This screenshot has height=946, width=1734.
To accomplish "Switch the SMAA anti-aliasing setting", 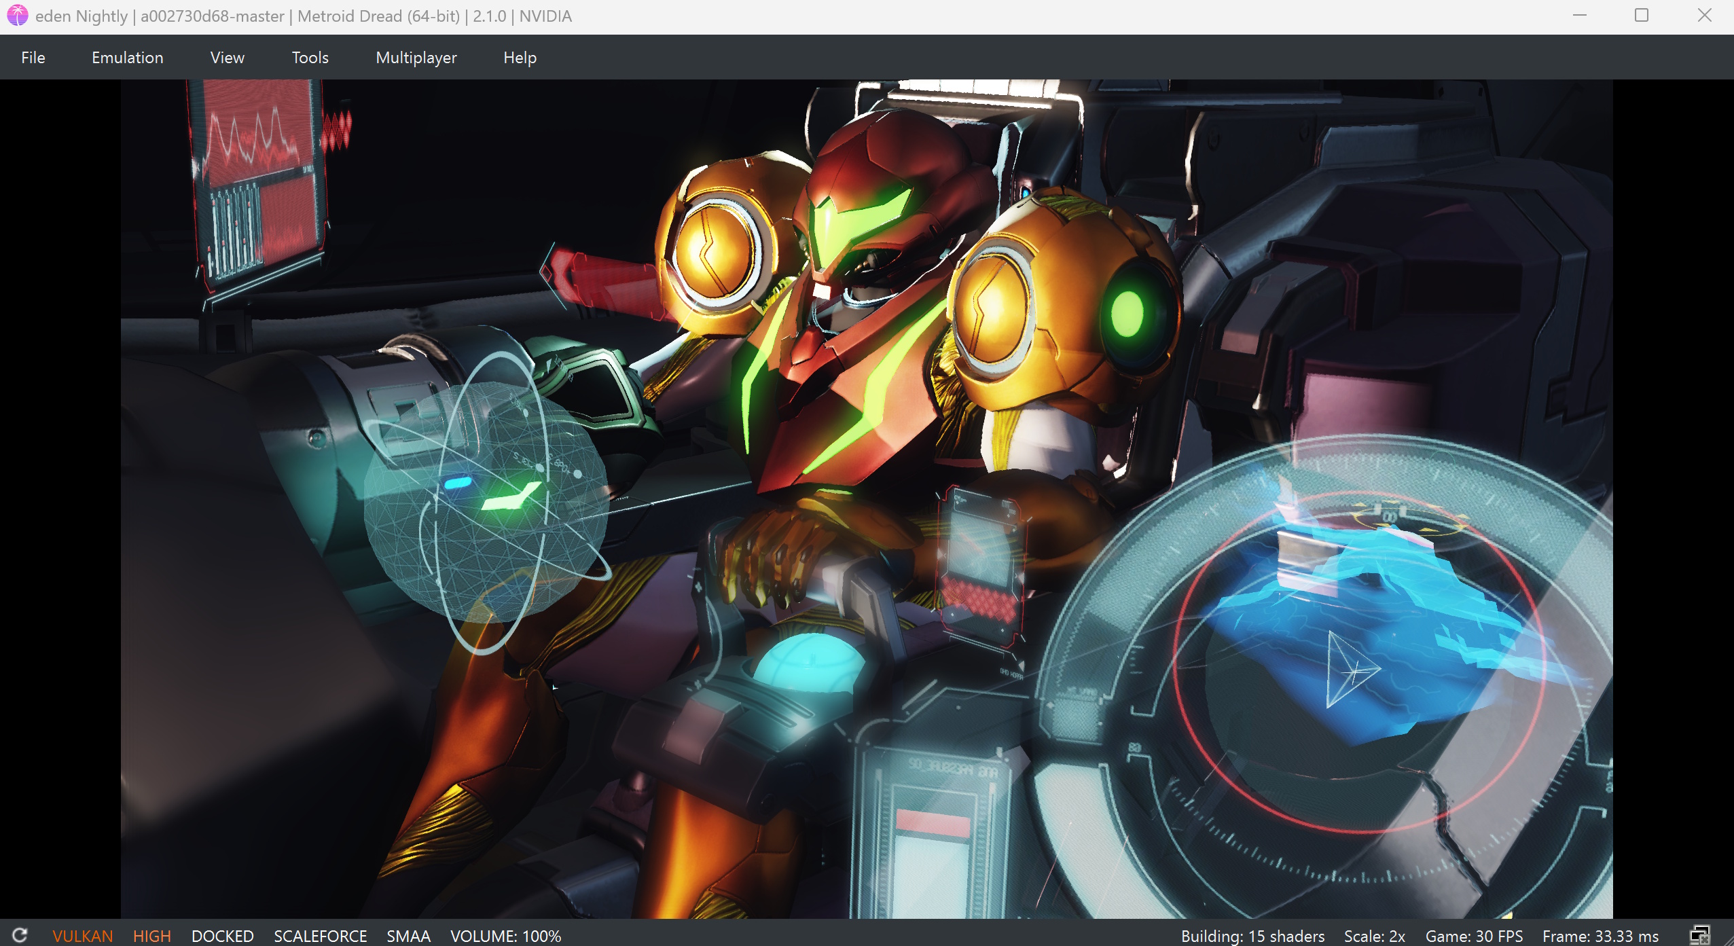I will [408, 936].
